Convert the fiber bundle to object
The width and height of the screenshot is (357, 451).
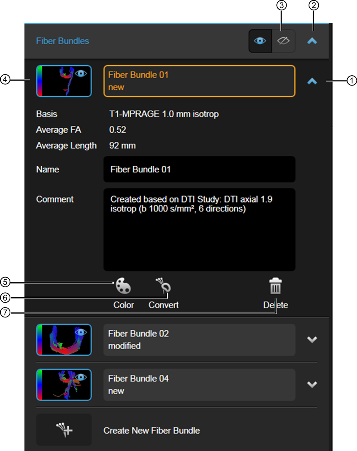[x=163, y=286]
